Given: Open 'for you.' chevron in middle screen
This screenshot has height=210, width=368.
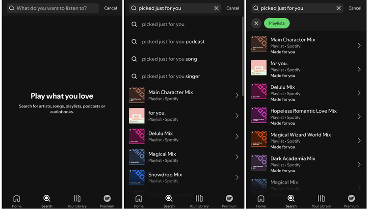Looking at the screenshot, I should point(237,116).
